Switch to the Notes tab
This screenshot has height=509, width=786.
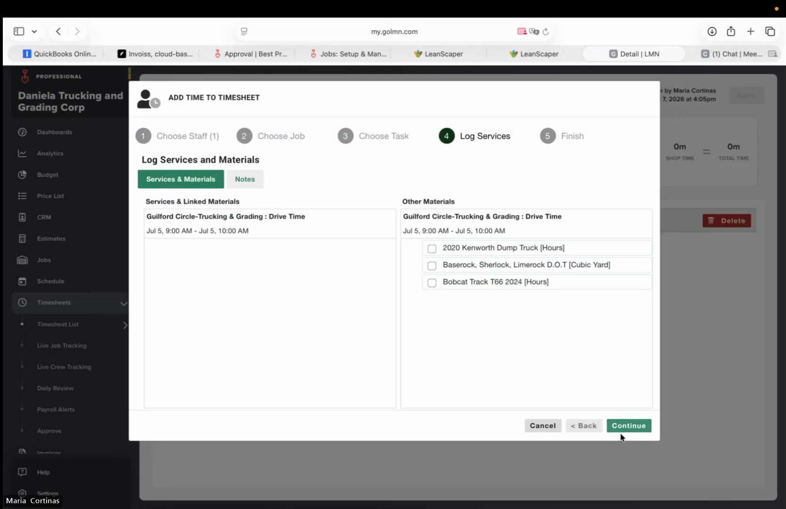click(245, 179)
